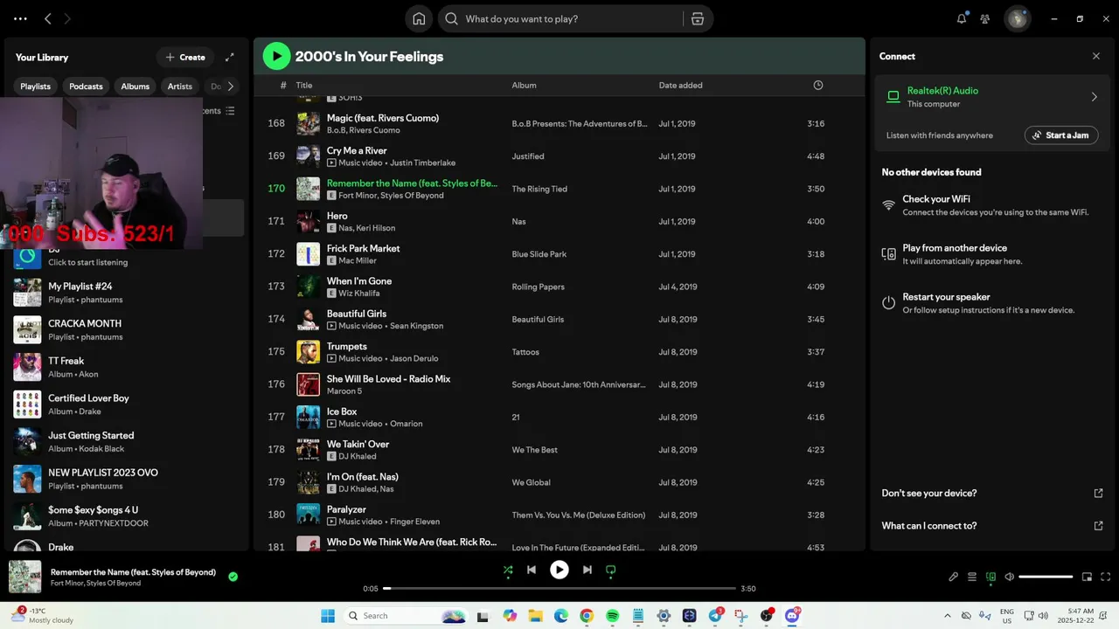Open Rolling Papers album link
The image size is (1119, 629).
click(538, 287)
